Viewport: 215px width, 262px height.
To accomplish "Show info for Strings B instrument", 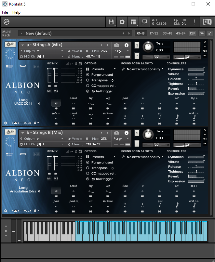I will pyautogui.click(x=127, y=133).
